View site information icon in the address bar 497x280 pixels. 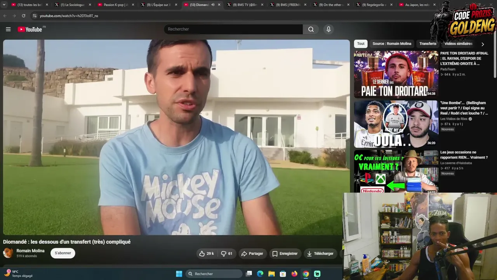[x=35, y=16]
